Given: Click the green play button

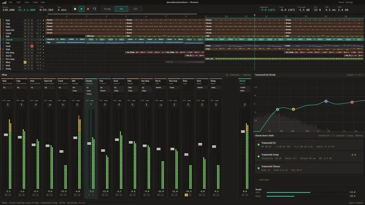Looking at the screenshot, I should coord(82,9).
